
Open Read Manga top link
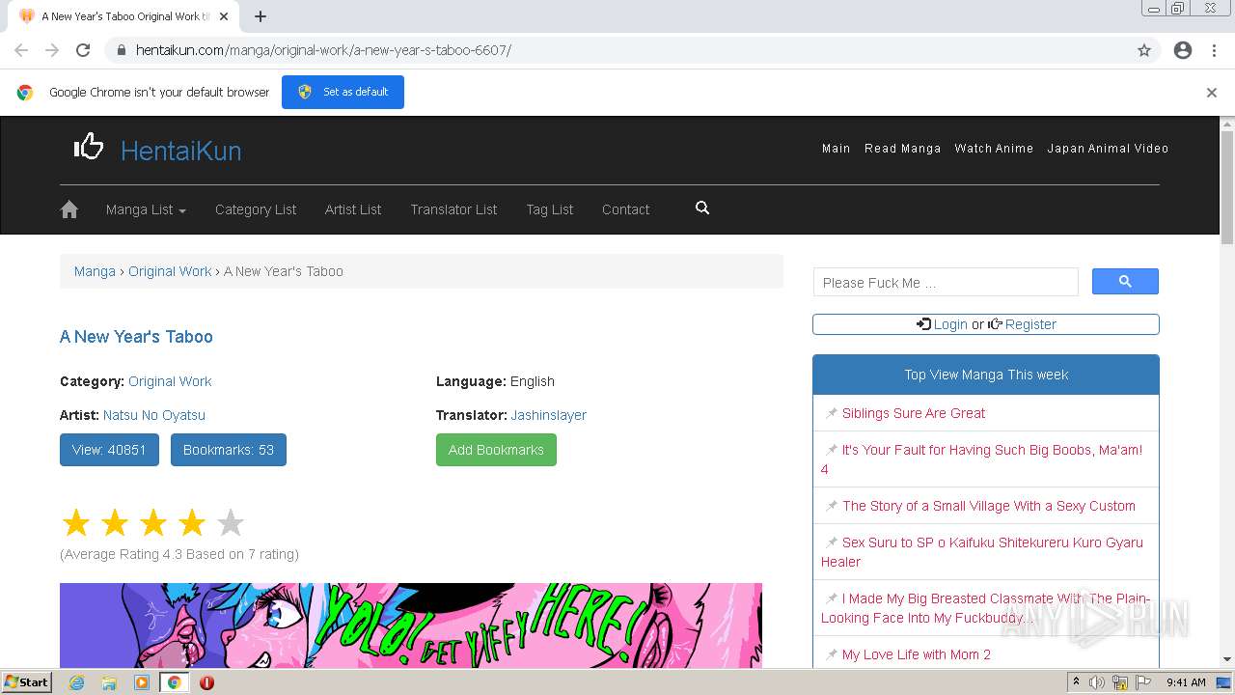(903, 149)
